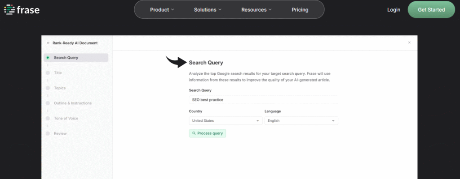This screenshot has height=179, width=460.
Task: Click the Frase logo icon
Action: pos(9,9)
